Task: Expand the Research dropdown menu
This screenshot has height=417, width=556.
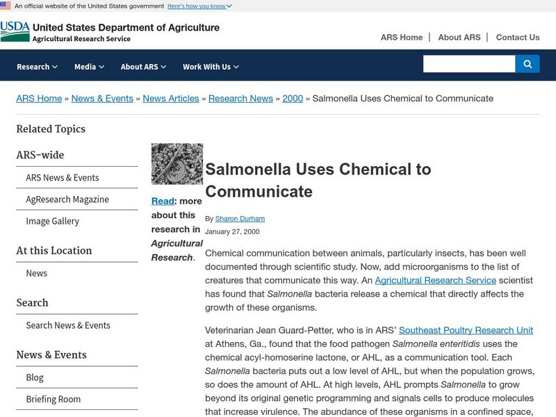Action: [x=37, y=67]
